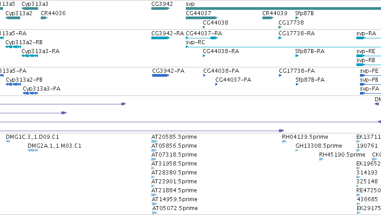The height and width of the screenshot is (215, 381).
Task: Click the CG3942-PA protein arrow glyph
Action: (x=161, y=75)
